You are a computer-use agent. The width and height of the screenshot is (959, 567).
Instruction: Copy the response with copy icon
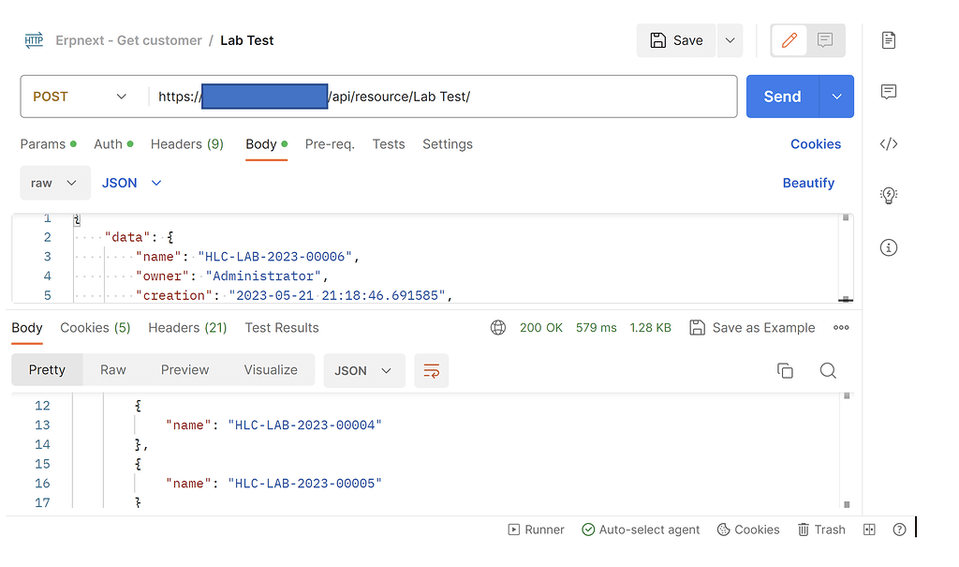[x=786, y=371]
